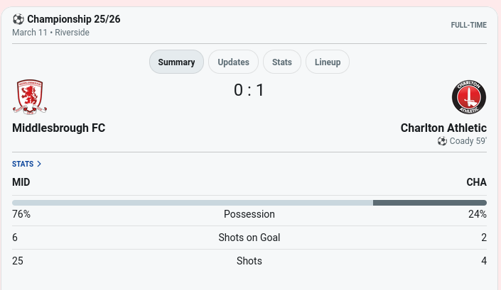501x290 pixels.
Task: Expand the STATS section chevron
Action: 39,164
